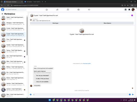137x102 pixels.
Task: Open the Home feed icon
Action: coord(47,10)
